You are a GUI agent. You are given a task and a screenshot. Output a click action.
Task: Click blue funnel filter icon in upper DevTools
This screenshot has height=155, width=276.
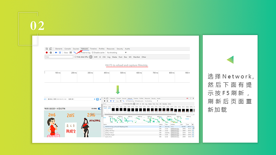coord(60,53)
